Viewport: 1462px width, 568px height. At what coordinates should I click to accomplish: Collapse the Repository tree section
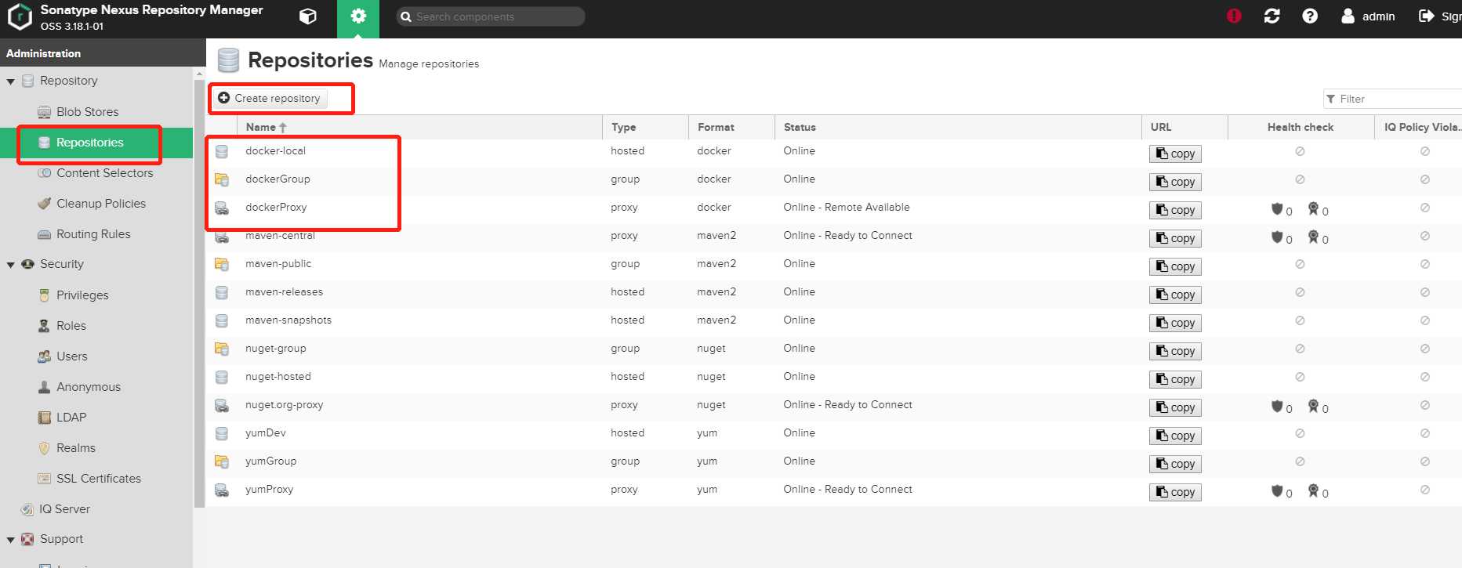[x=11, y=81]
